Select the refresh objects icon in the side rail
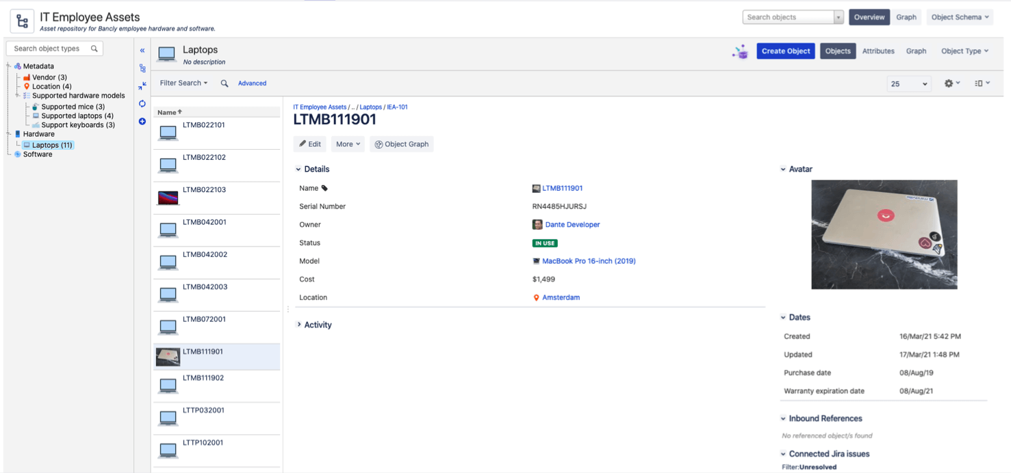The image size is (1011, 473). tap(142, 103)
